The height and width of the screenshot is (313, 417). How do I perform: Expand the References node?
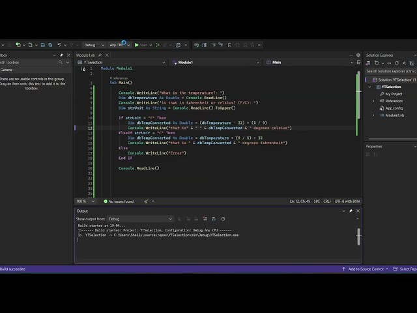coord(373,101)
